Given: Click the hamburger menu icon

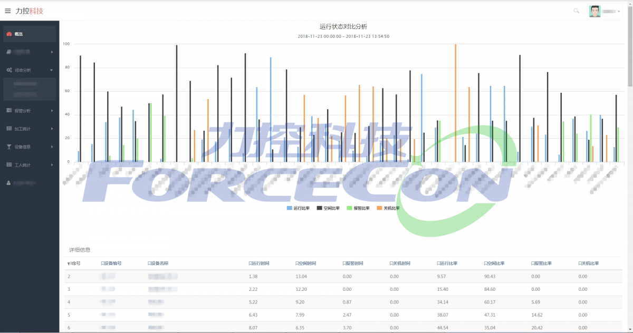Looking at the screenshot, I should [7, 11].
